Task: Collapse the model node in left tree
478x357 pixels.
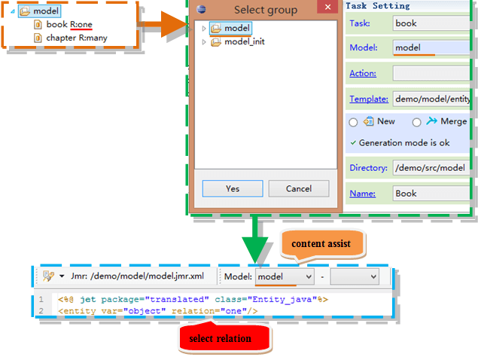Action: (x=13, y=11)
